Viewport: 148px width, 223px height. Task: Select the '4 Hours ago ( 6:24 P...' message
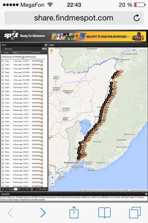23,144
